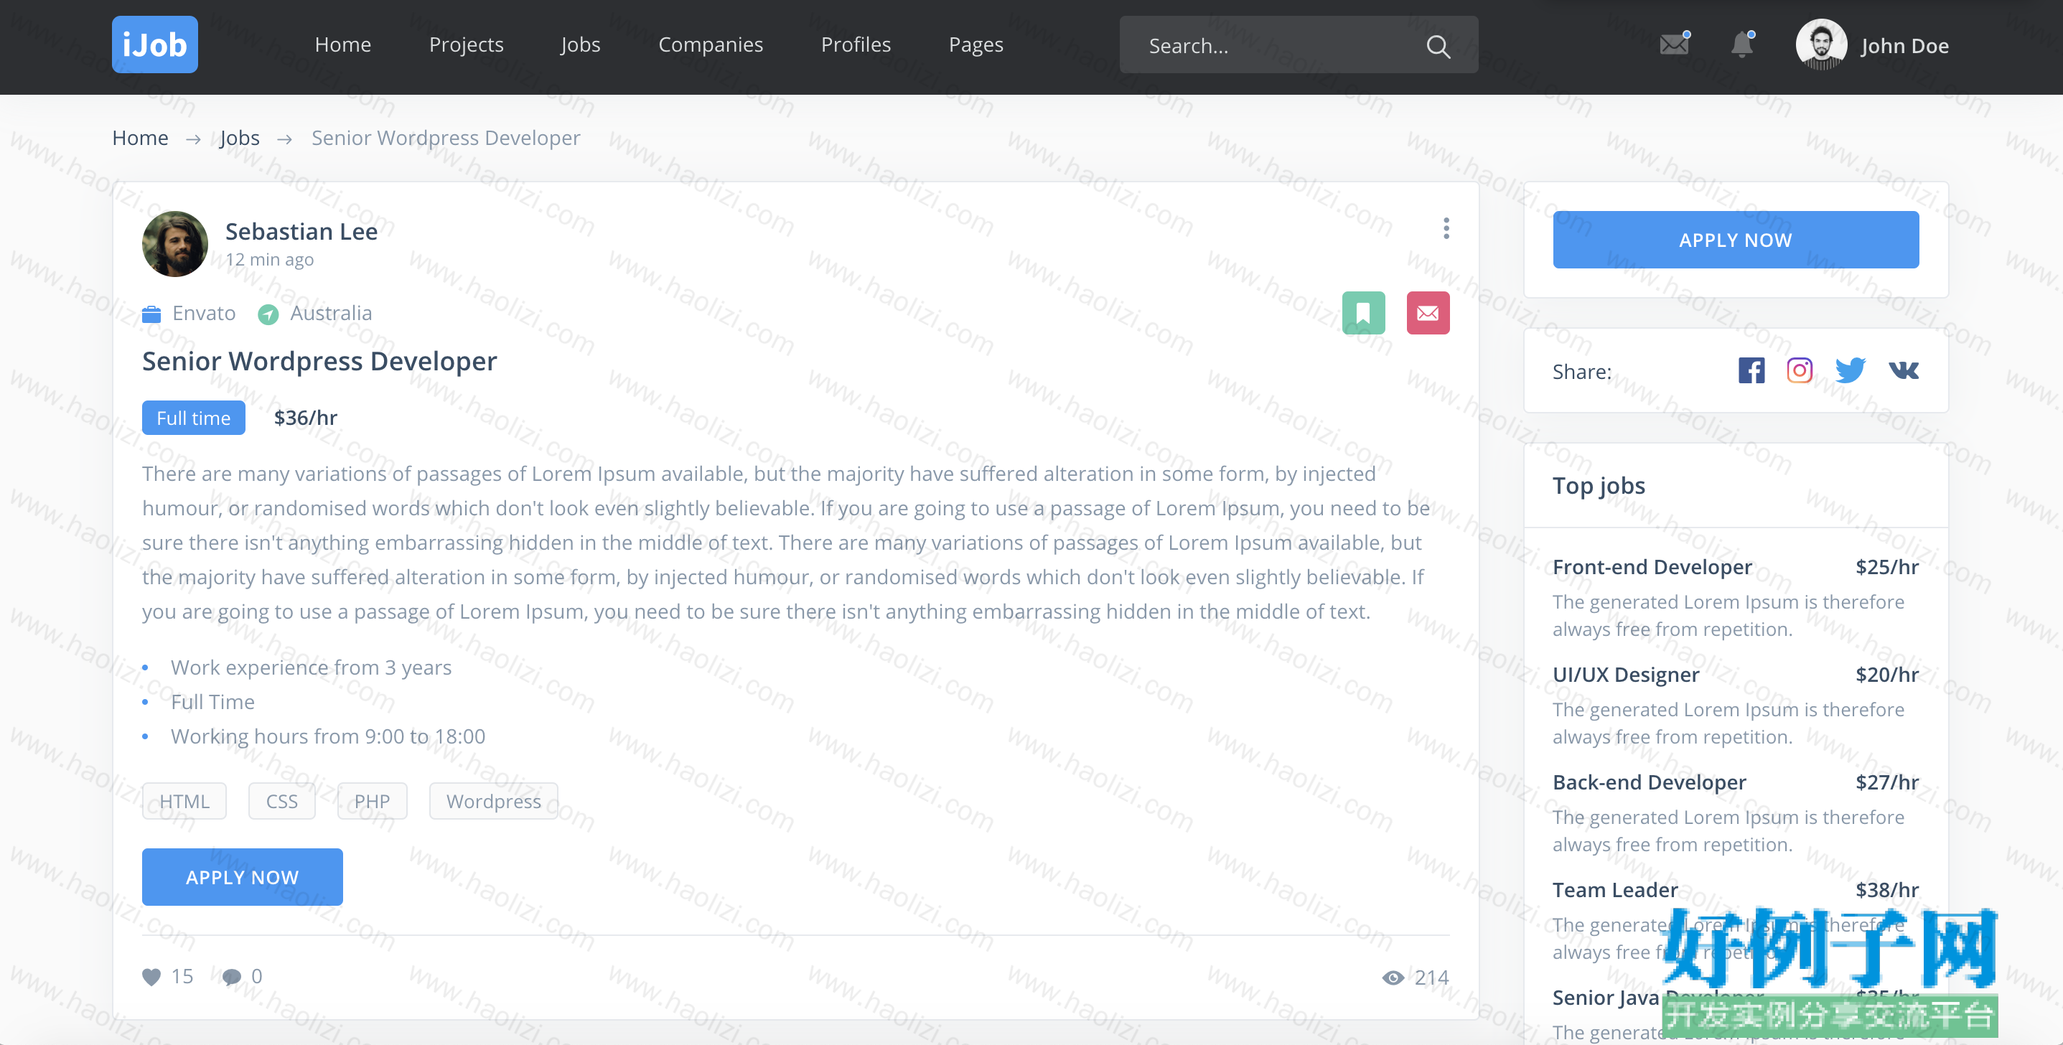Click the Senior Wordpress Developer heading
Viewport: 2063px width, 1045px height.
coord(319,361)
